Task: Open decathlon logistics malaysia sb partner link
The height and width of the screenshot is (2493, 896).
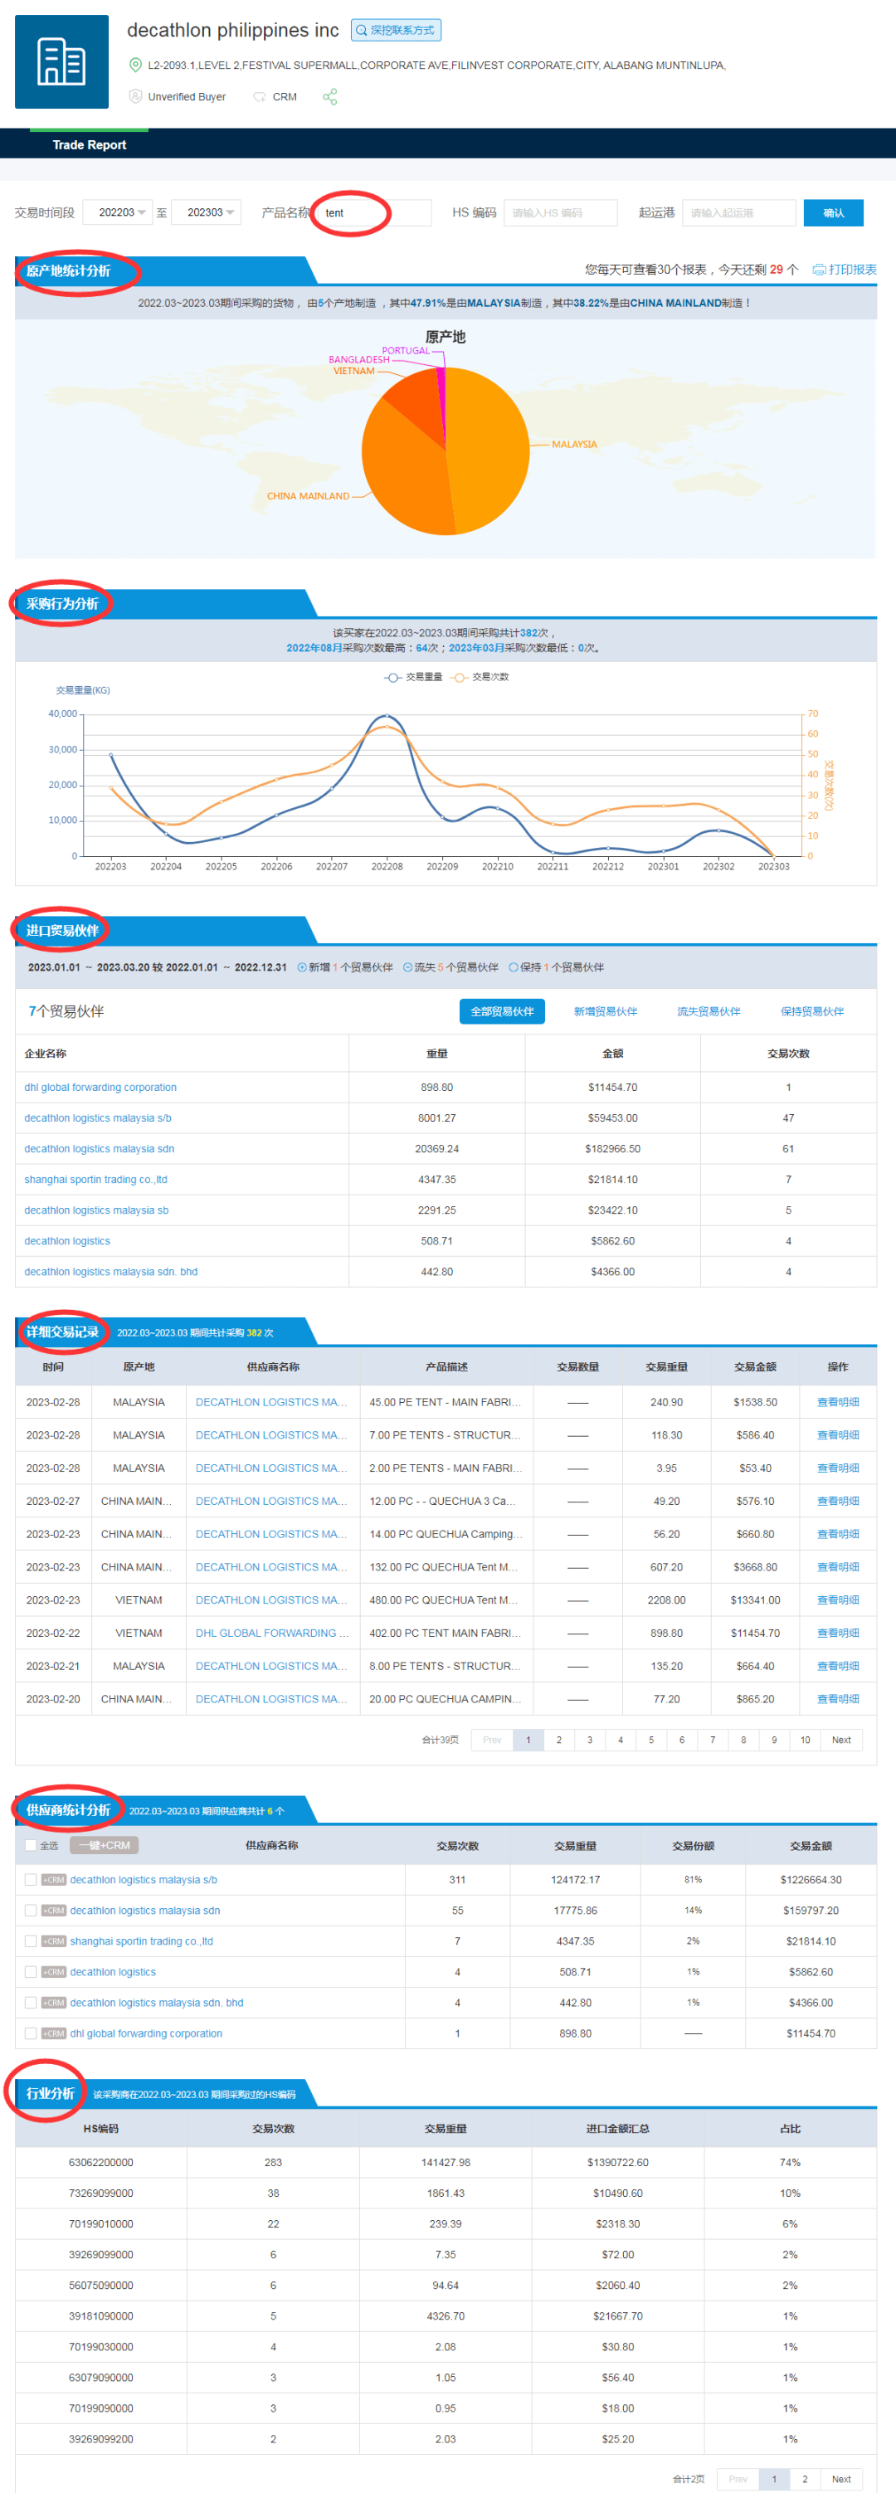Action: point(95,1210)
